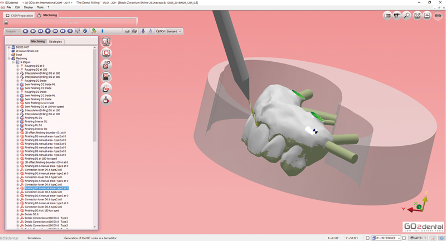This screenshot has width=446, height=241.
Task: Click the tree scrollbar down arrow
Action: (x=95, y=227)
